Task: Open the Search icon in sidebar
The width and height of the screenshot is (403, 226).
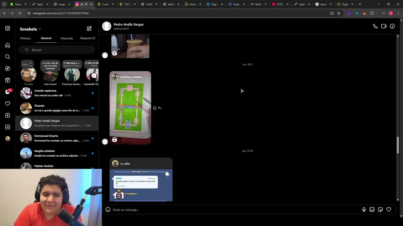Action: (x=8, y=57)
